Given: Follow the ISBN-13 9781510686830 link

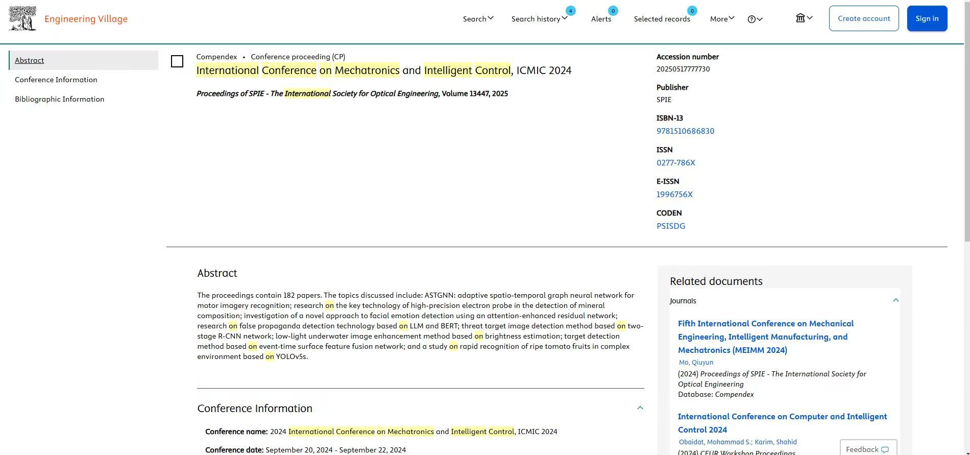Looking at the screenshot, I should [x=686, y=131].
